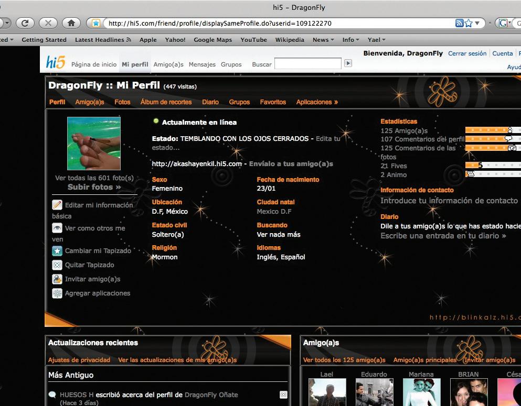521x406 pixels.
Task: Open the Cuenta link
Action: click(503, 53)
